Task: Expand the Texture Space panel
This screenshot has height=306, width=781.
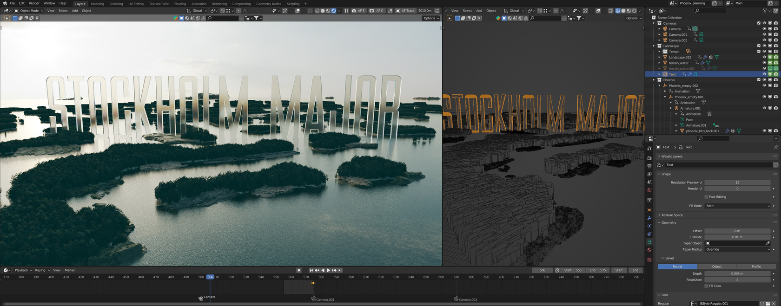Action: pos(672,215)
